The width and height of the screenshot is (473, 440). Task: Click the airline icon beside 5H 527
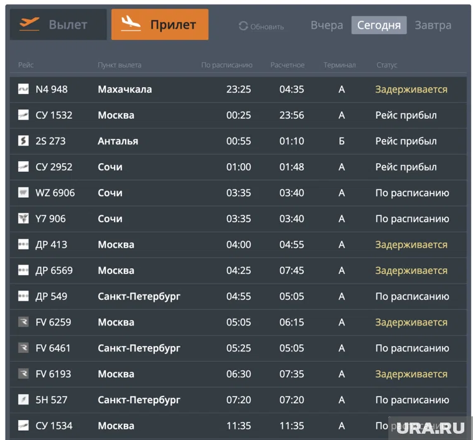point(24,400)
